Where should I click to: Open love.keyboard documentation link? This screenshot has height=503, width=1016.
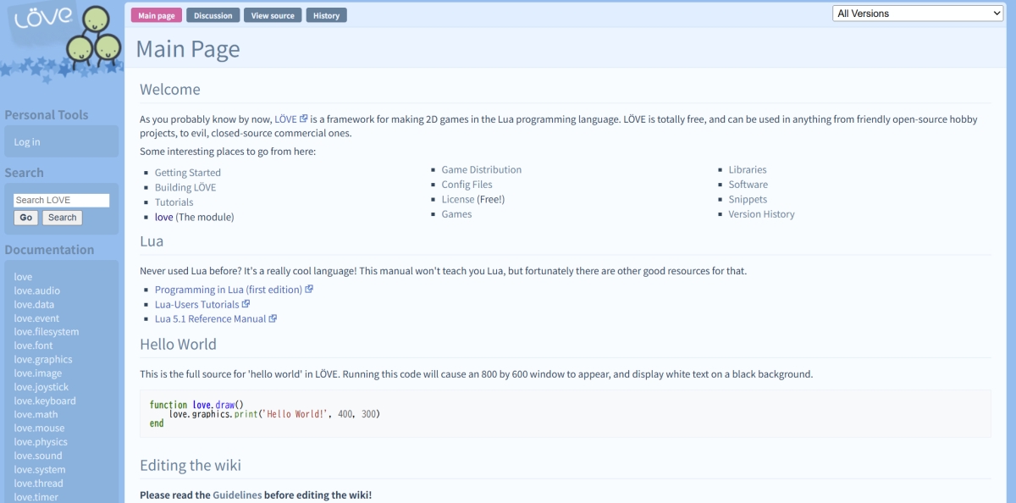coord(45,401)
